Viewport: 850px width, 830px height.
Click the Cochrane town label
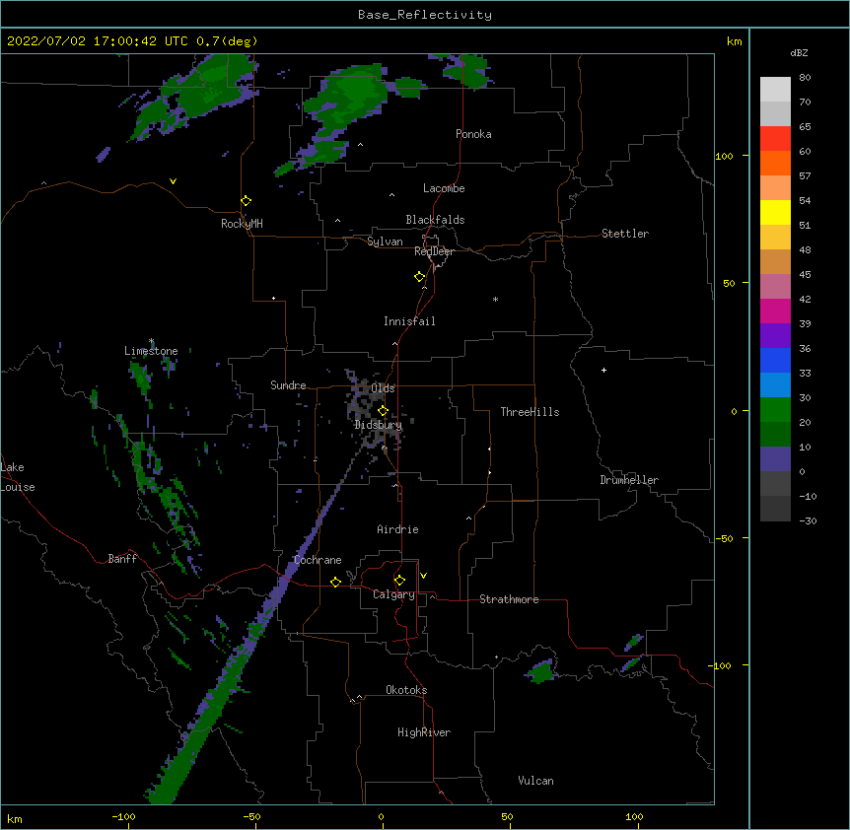318,560
